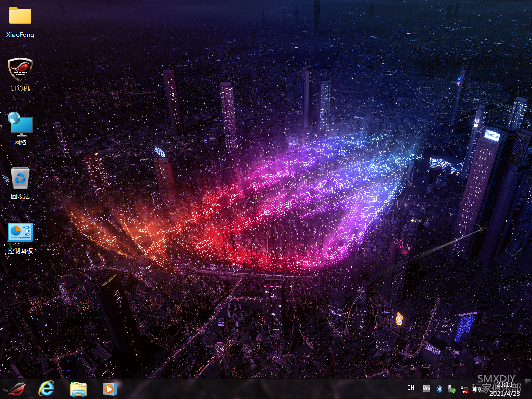Select the 回收站 recycle bin icon

coord(20,183)
